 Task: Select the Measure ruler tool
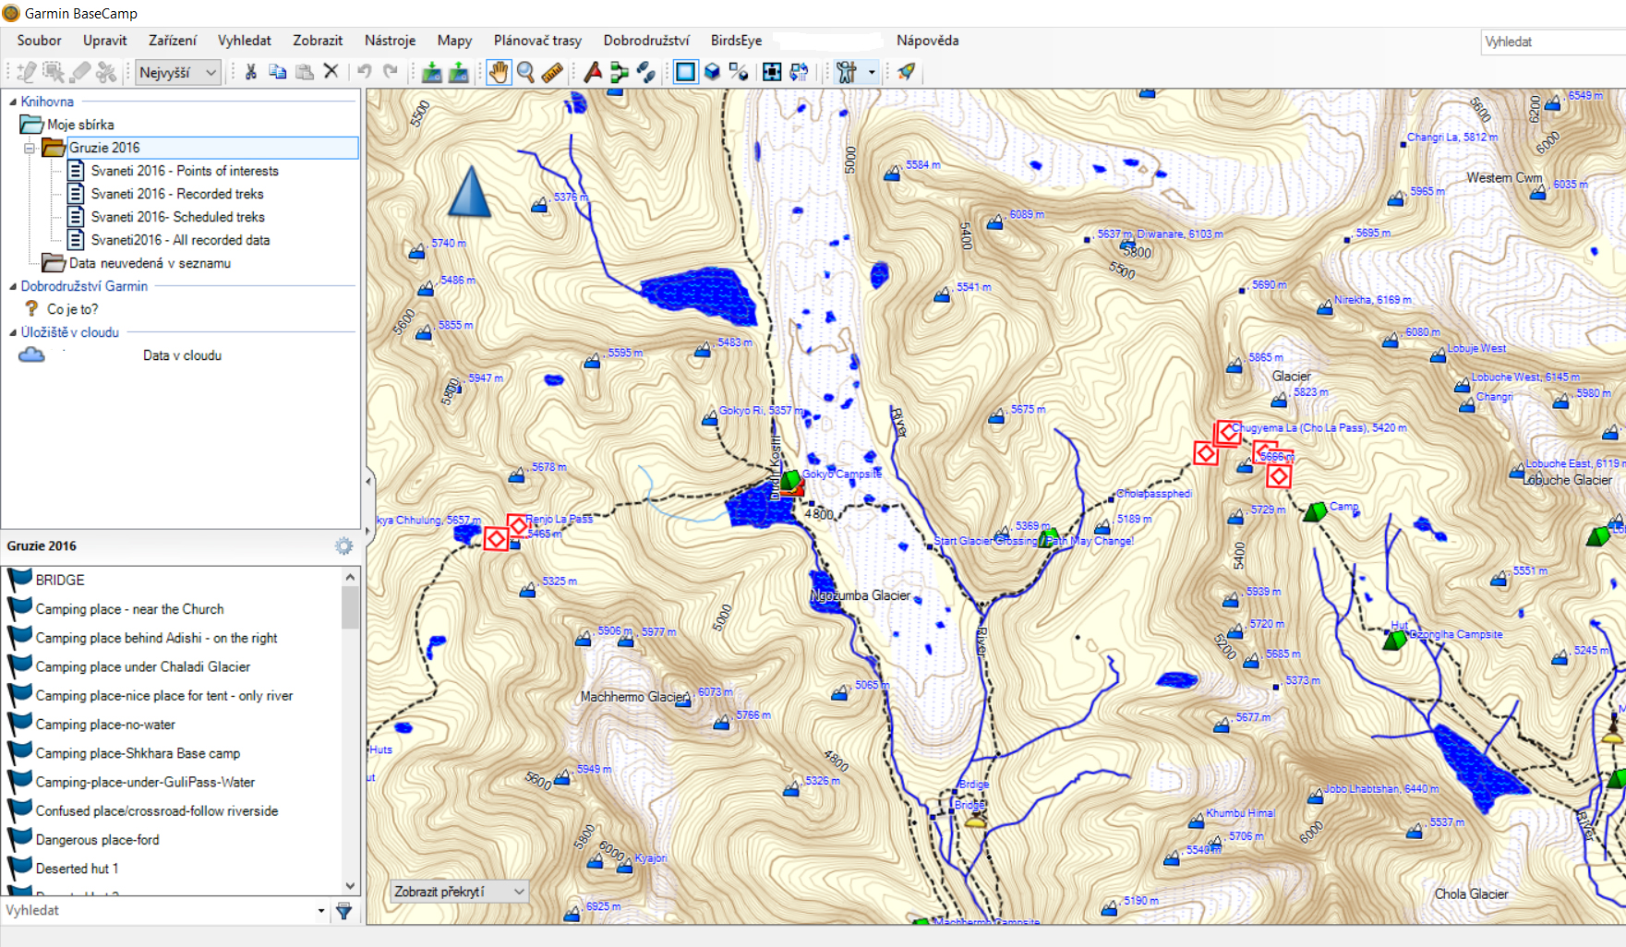tap(552, 72)
